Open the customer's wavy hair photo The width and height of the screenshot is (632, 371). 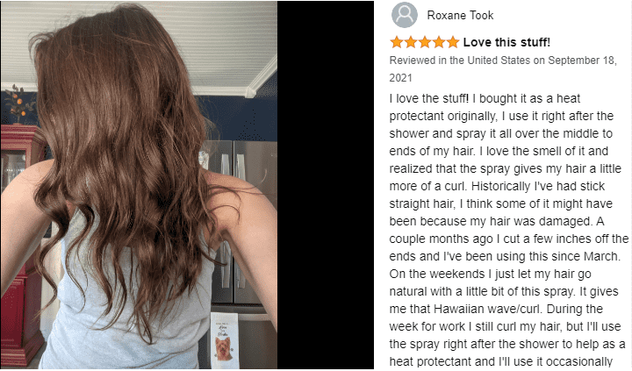139,185
